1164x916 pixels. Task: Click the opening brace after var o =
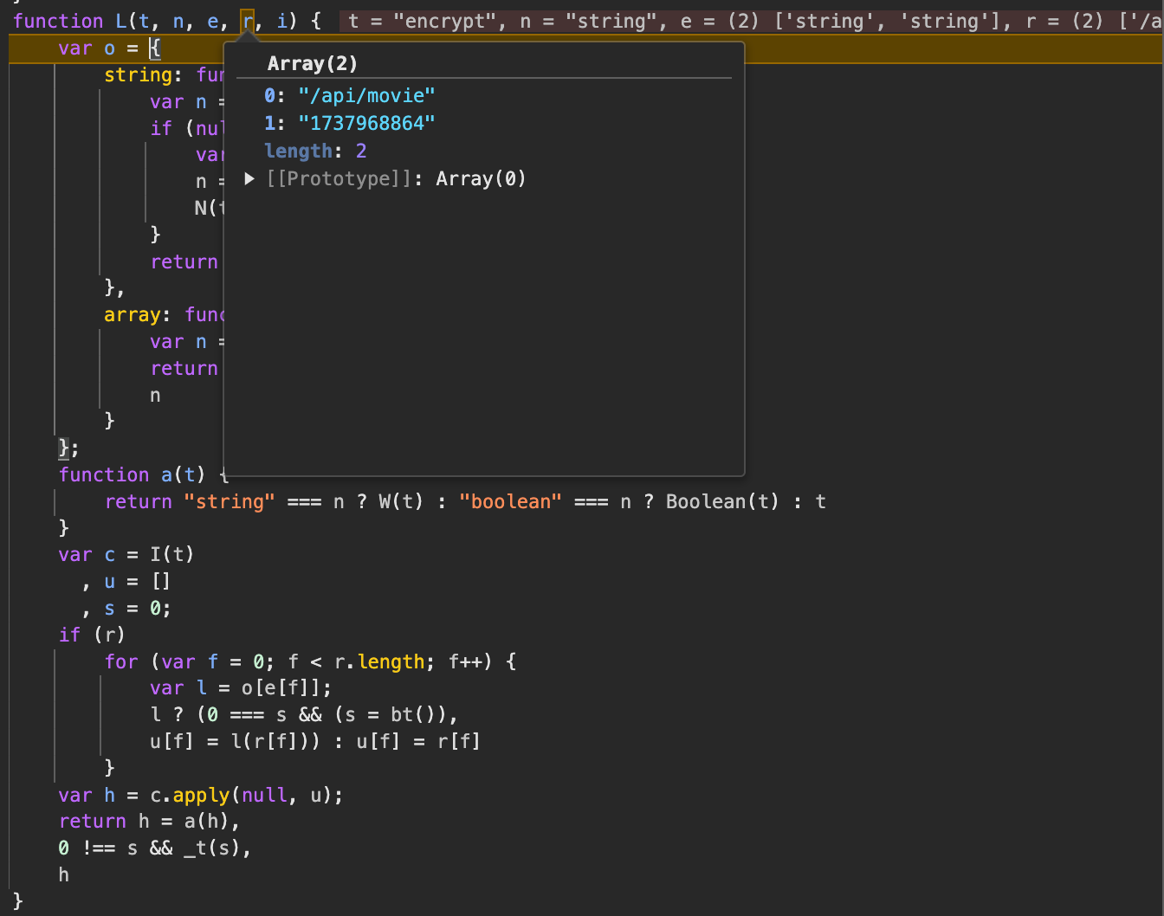(155, 48)
